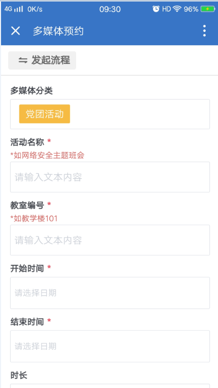This screenshot has width=218, height=388.
Task: Close the 多媒体预约 page with X icon
Action: pyautogui.click(x=15, y=31)
